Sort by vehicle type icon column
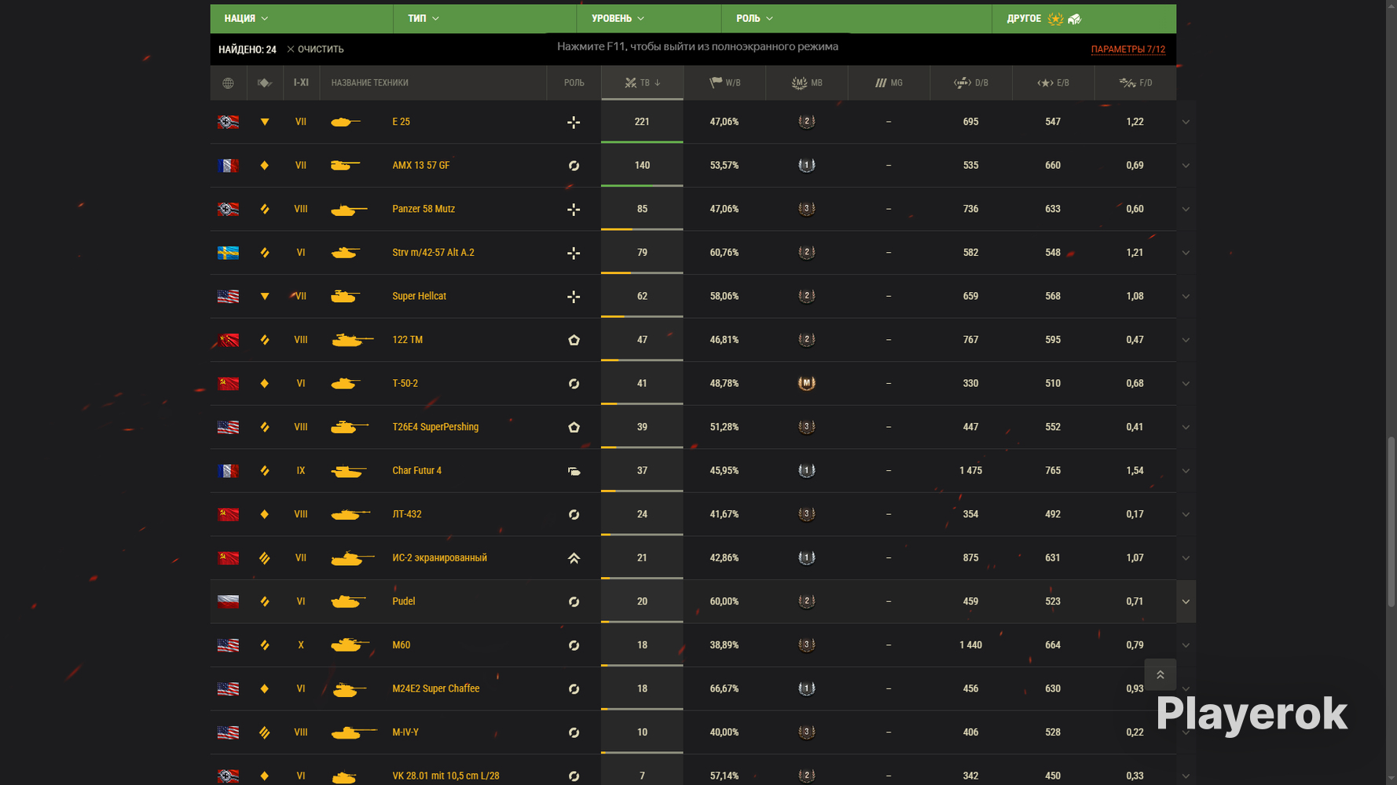 (x=265, y=82)
